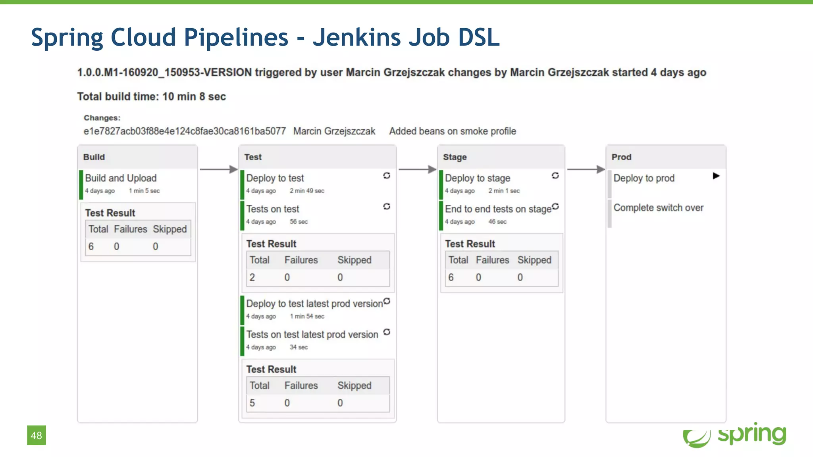The height and width of the screenshot is (457, 813).
Task: Re-run Deploy to test latest prod version
Action: (387, 301)
